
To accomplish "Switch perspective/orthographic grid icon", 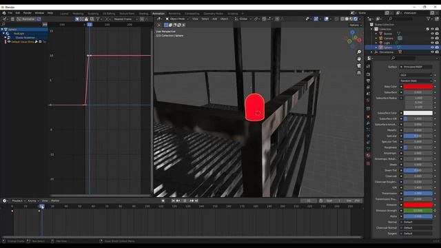I will tap(359, 72).
